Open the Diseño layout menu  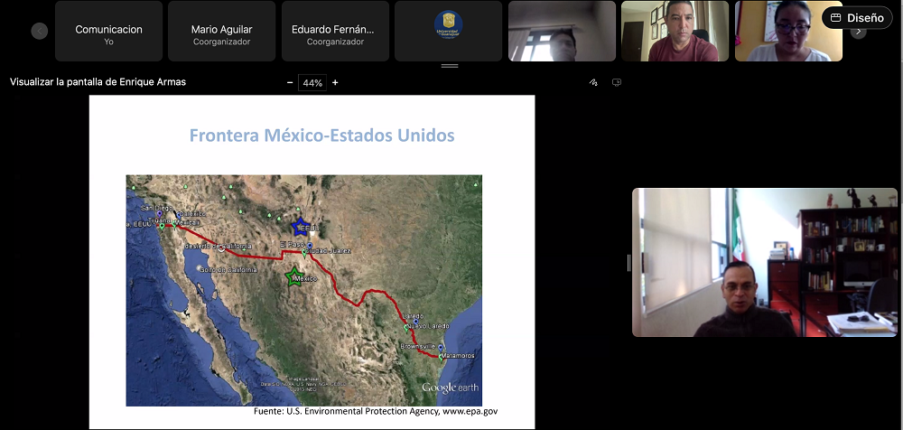(x=857, y=18)
